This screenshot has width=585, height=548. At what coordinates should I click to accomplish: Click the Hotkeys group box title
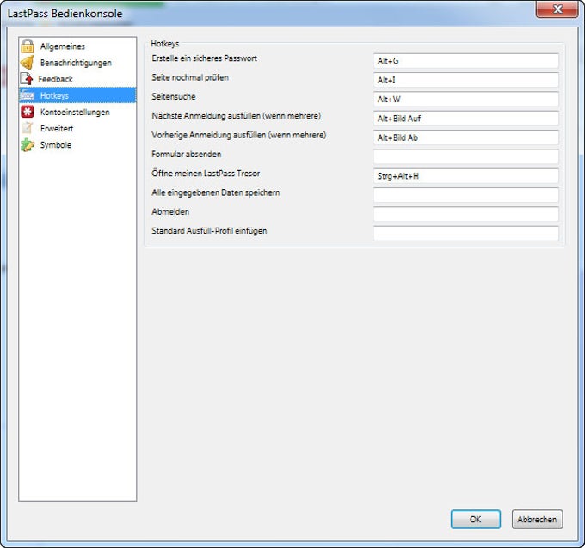pos(164,44)
